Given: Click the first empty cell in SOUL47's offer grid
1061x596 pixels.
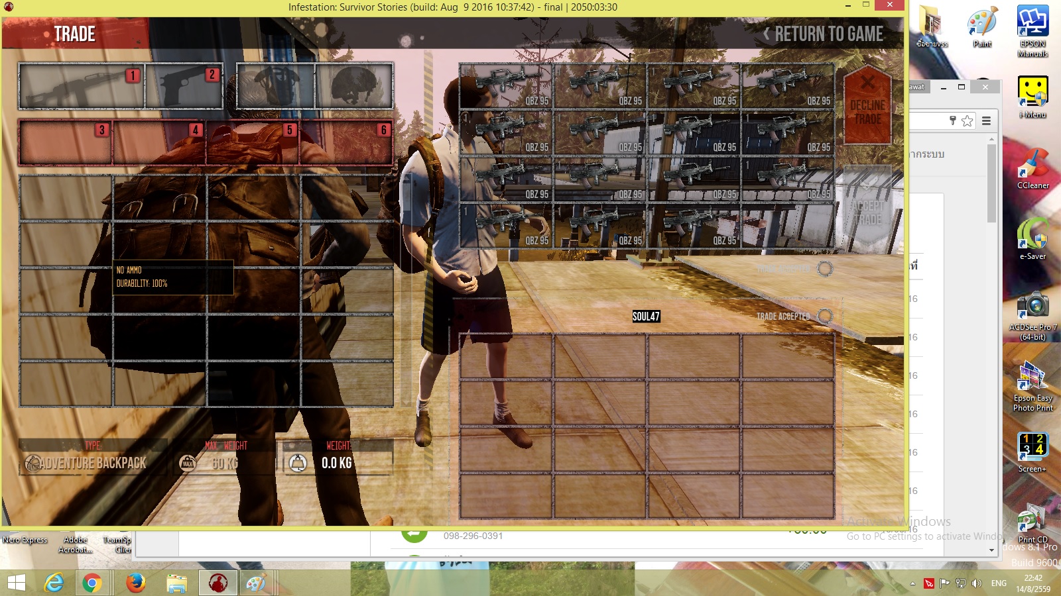Looking at the screenshot, I should tap(506, 356).
